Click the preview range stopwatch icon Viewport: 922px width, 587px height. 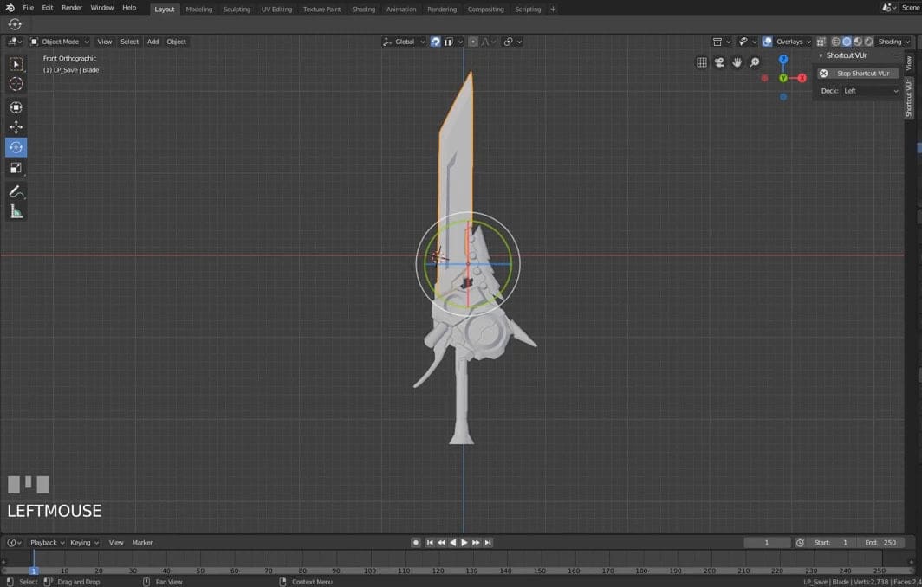click(800, 542)
